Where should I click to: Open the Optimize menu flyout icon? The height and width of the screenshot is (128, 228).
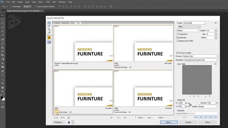coord(215,23)
